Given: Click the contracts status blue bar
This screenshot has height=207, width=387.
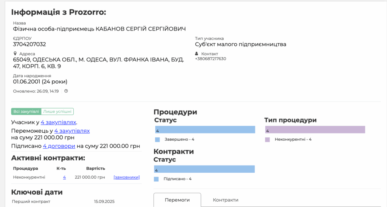Looking at the screenshot, I should point(204,169).
